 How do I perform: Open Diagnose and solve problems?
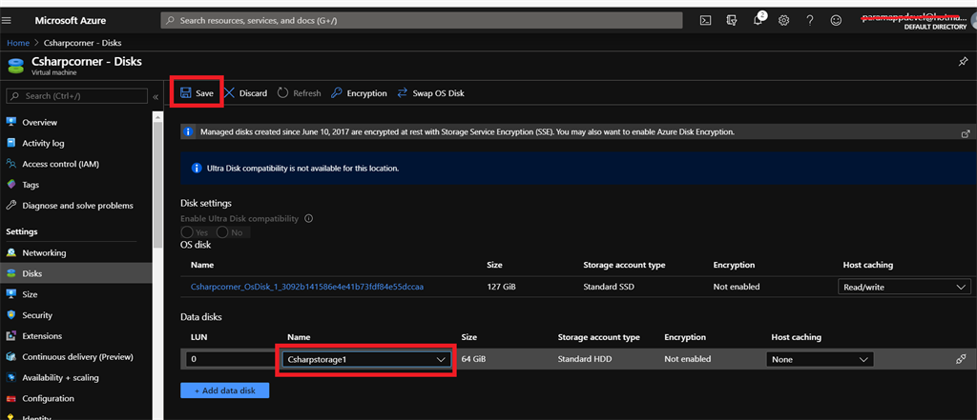pyautogui.click(x=76, y=206)
